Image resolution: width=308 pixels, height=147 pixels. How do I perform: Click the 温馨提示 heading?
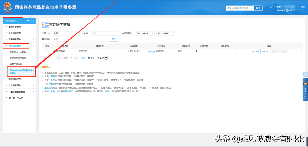46,67
